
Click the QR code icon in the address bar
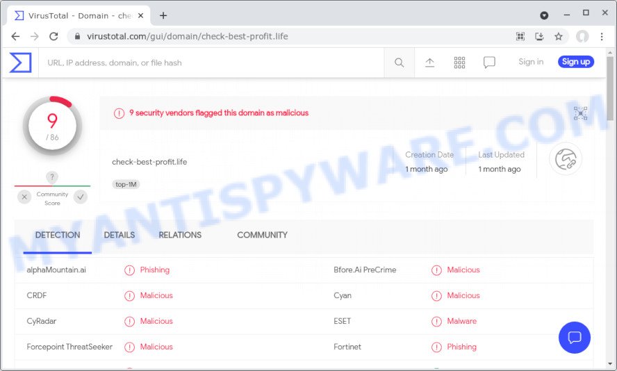coord(520,37)
